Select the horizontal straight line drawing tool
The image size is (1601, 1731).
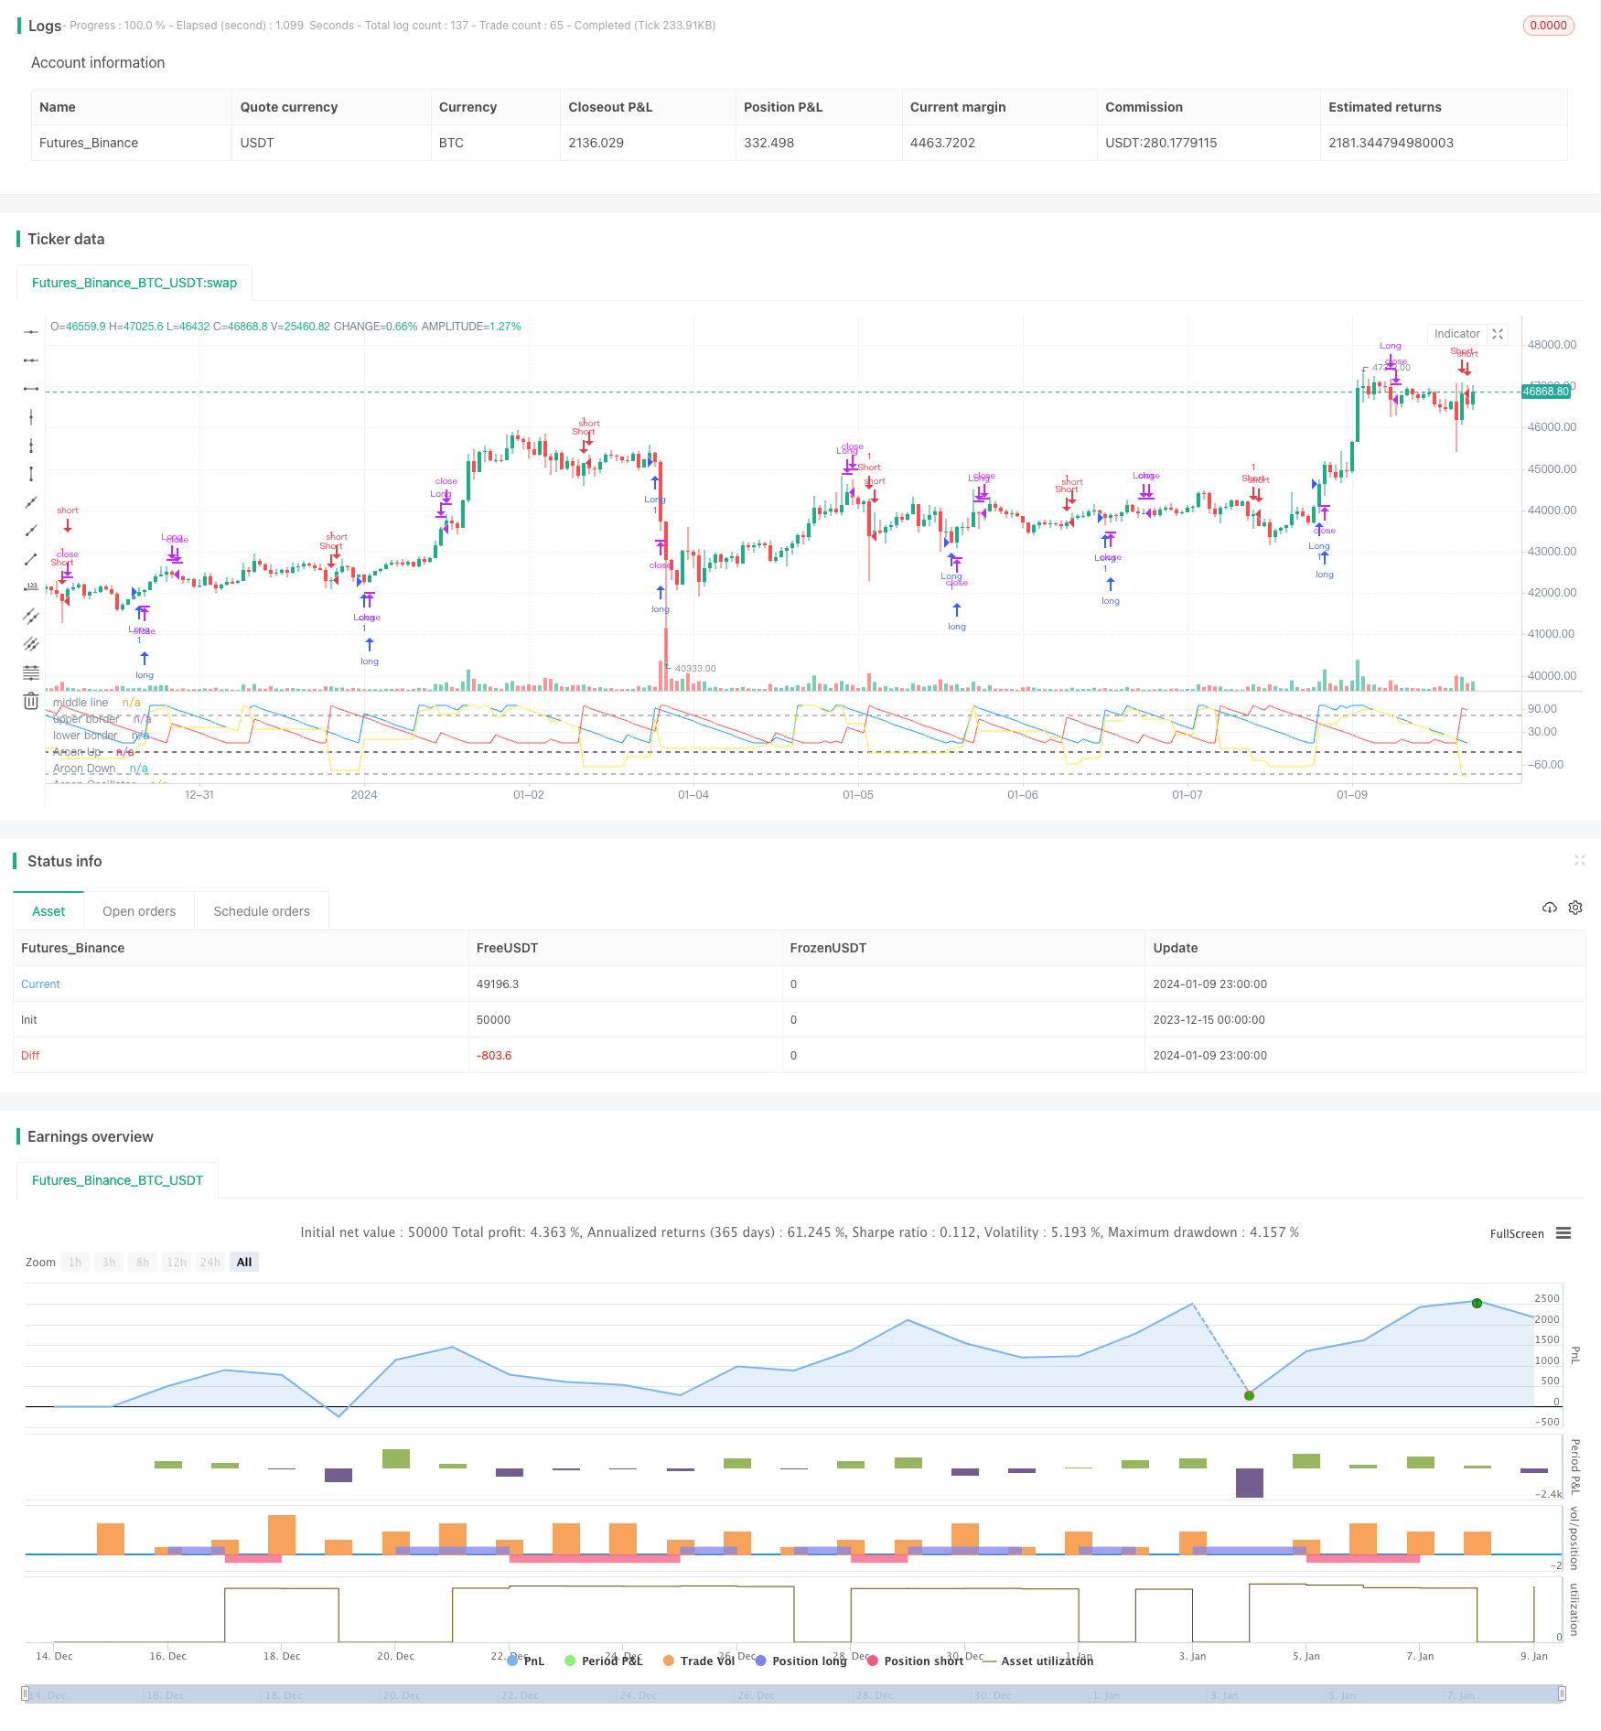click(x=31, y=332)
